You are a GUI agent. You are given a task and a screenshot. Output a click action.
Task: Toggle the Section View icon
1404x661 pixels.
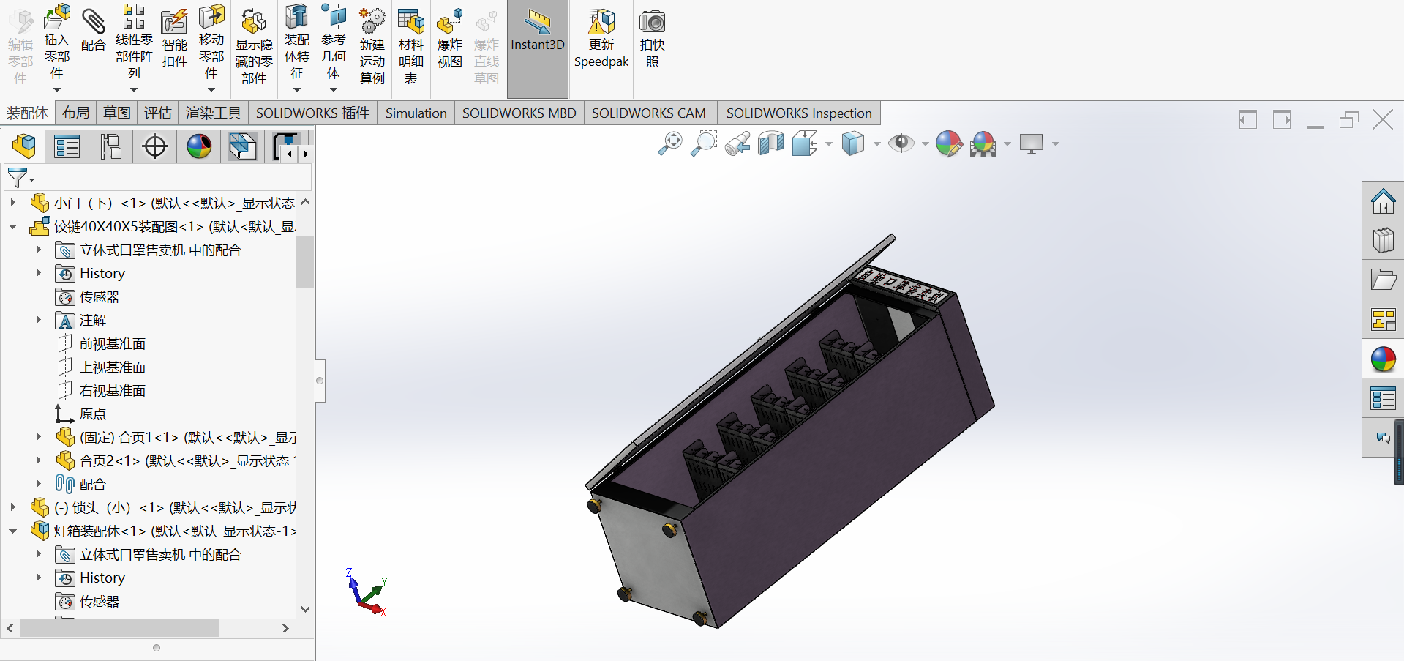771,143
